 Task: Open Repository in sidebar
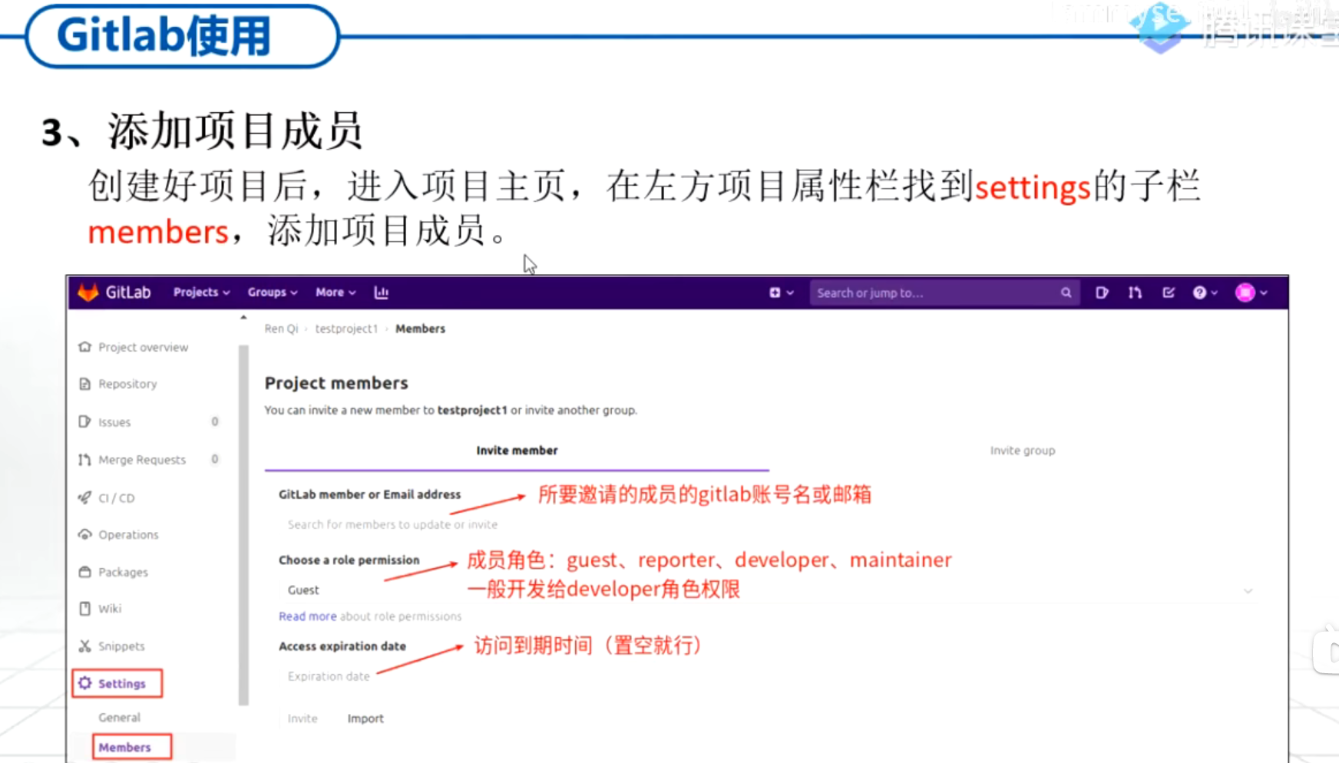[x=127, y=384]
